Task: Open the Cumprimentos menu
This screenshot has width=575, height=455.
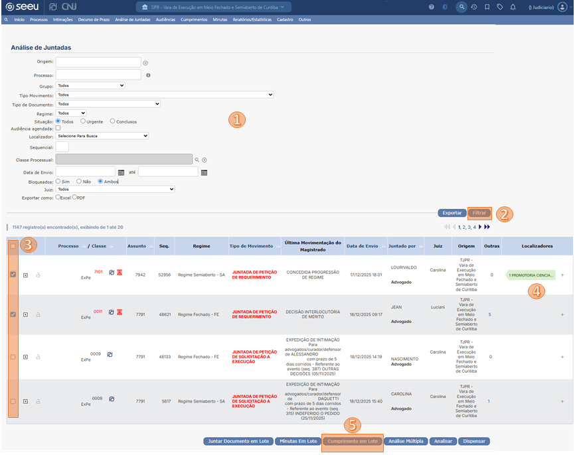Action: (x=194, y=20)
